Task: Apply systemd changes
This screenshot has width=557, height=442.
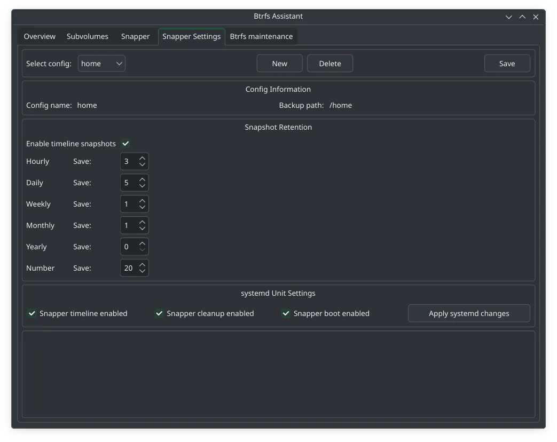Action: [469, 313]
